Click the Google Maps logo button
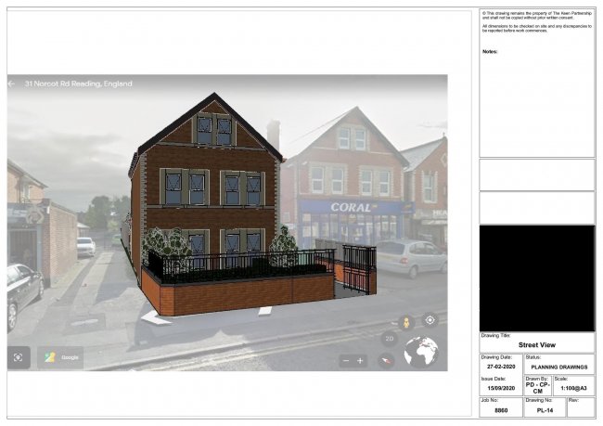 [60, 357]
